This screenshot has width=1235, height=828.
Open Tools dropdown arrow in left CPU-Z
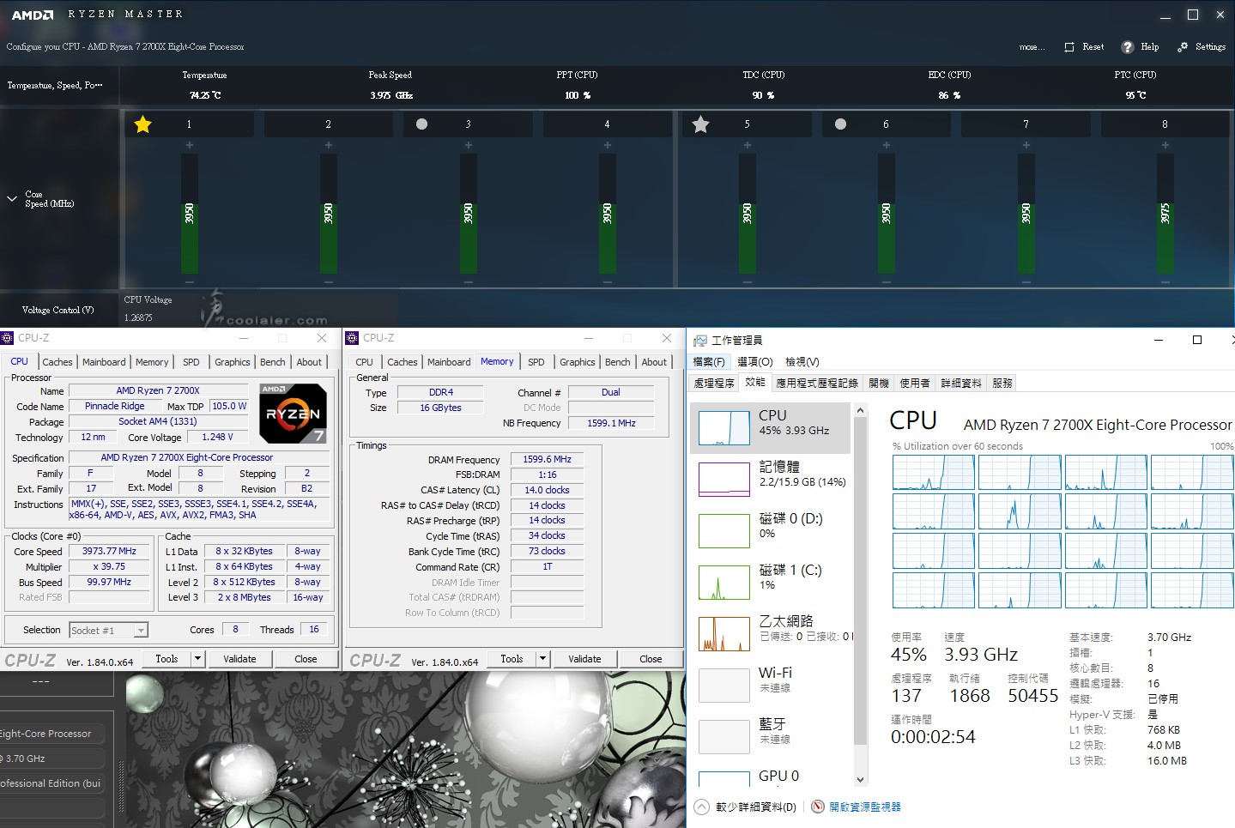(x=197, y=659)
